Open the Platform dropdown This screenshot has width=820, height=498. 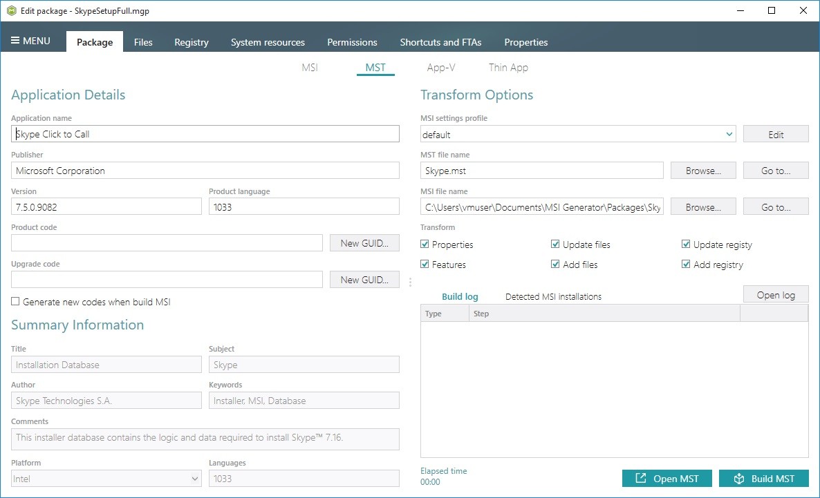(106, 479)
